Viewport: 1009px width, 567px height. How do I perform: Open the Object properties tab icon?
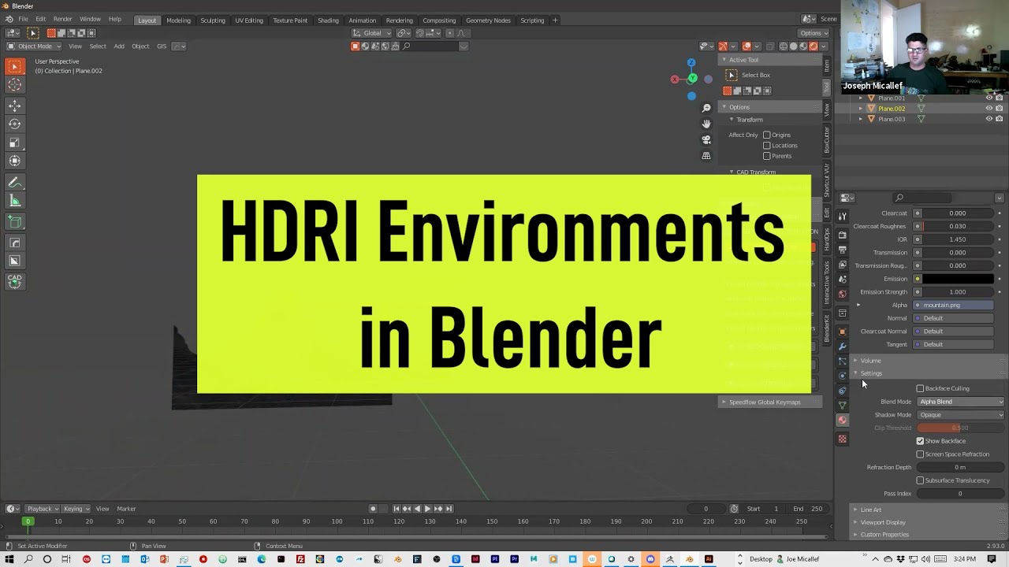842,332
